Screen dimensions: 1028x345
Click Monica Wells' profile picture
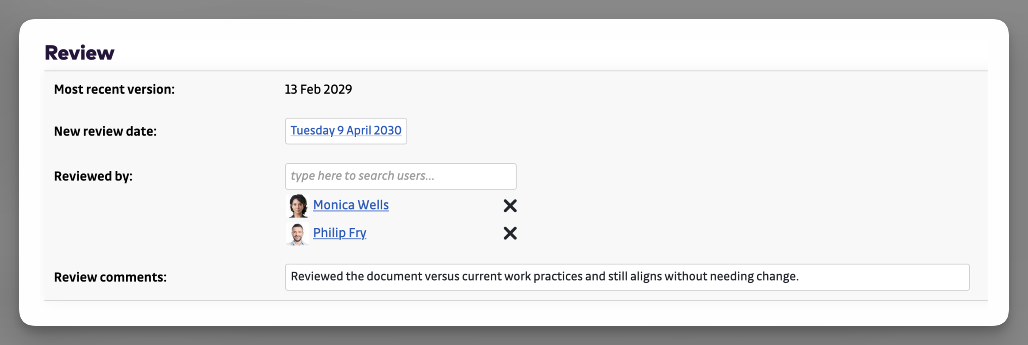pos(298,206)
